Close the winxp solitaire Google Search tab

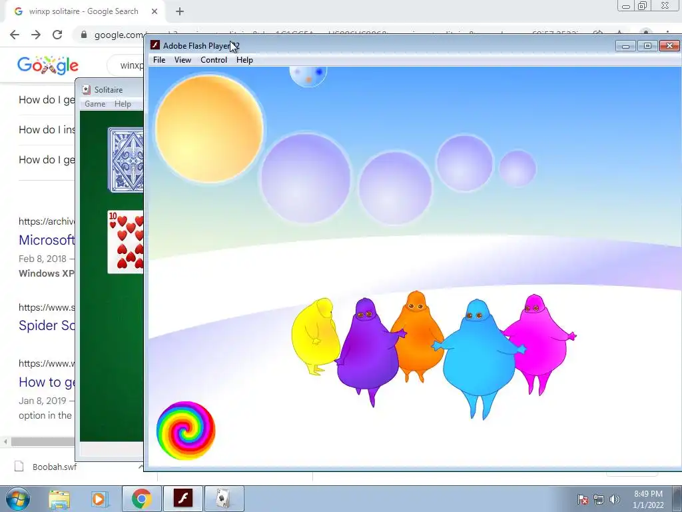point(155,11)
